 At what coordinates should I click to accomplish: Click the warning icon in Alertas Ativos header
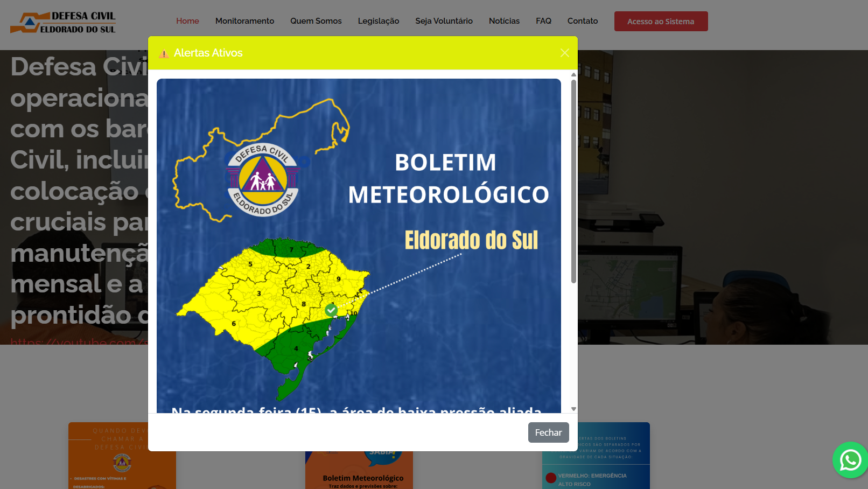tap(164, 53)
